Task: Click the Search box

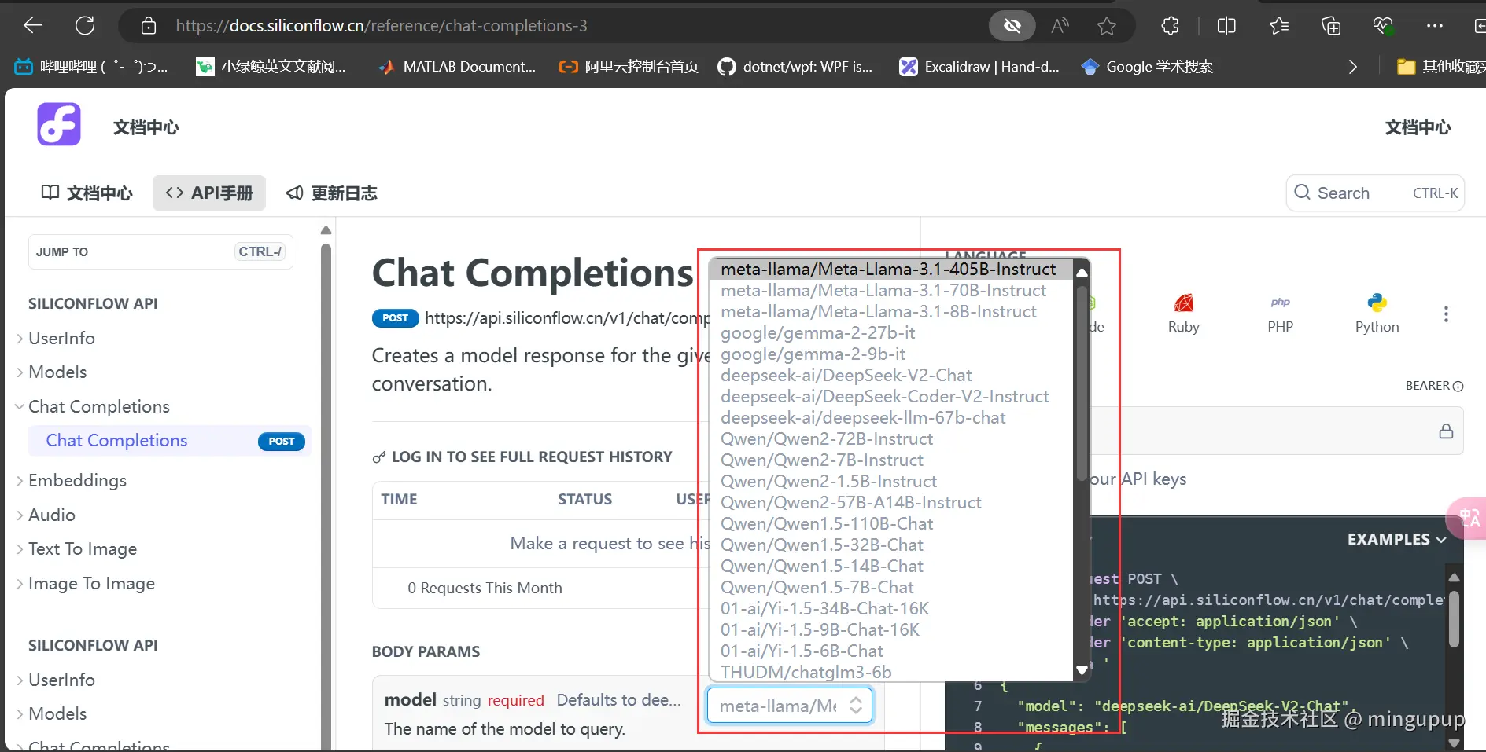Action: (x=1375, y=193)
